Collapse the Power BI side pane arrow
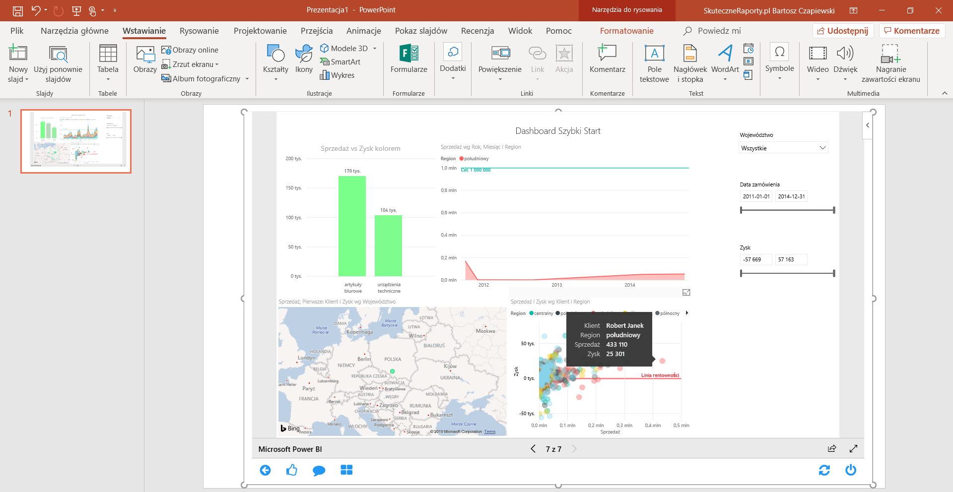Image resolution: width=953 pixels, height=492 pixels. tap(868, 125)
